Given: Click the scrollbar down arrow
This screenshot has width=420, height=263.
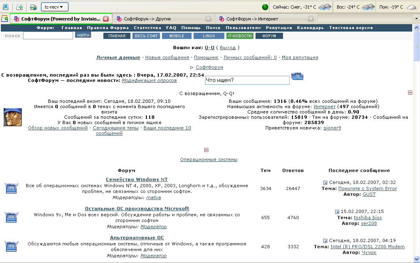Looking at the screenshot, I should point(417,259).
